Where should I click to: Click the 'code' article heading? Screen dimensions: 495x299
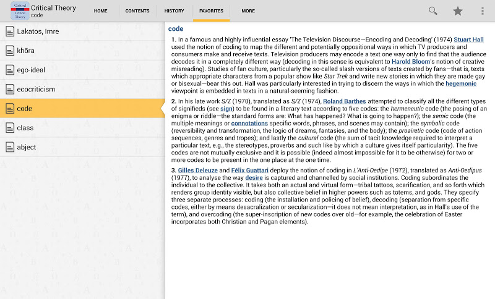tap(176, 28)
